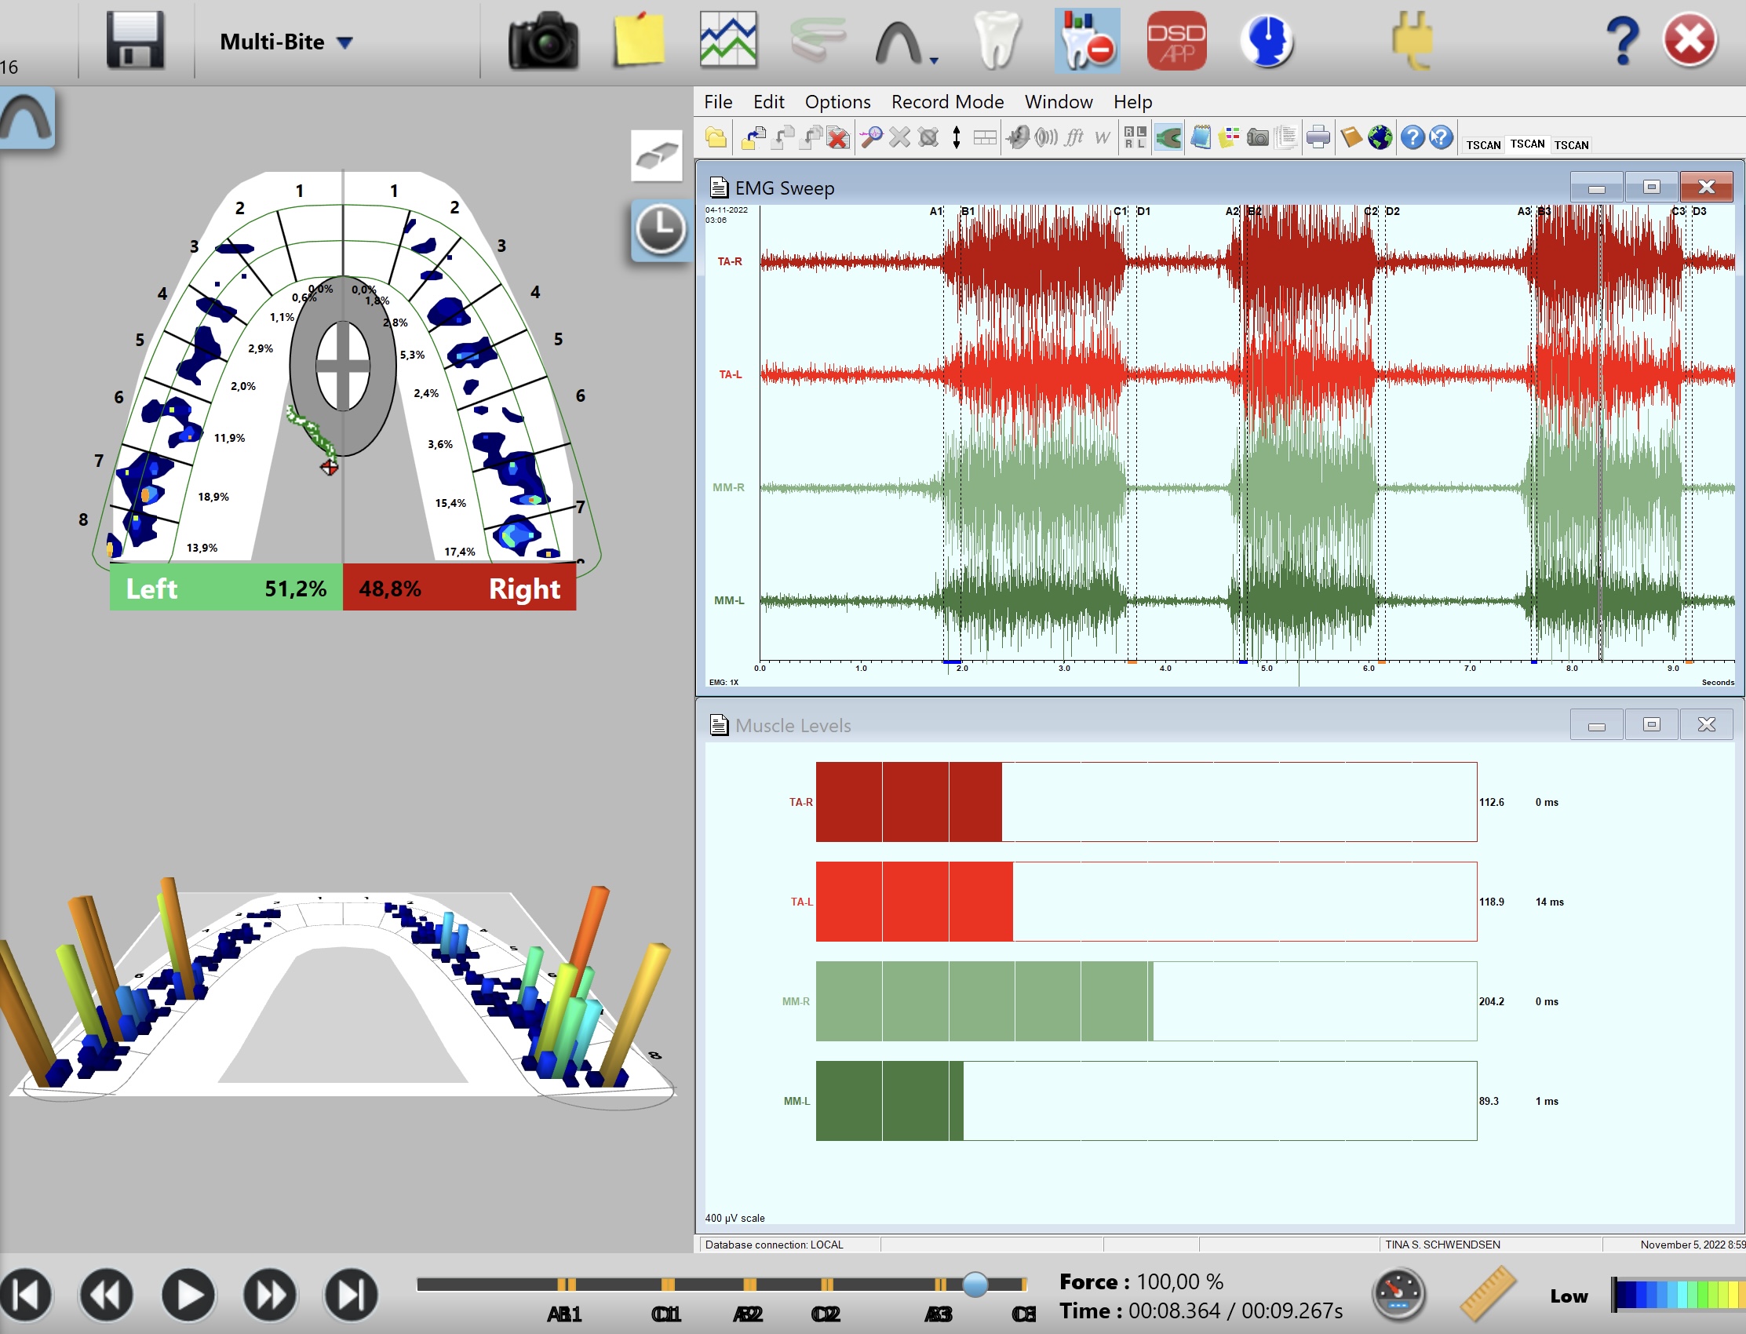This screenshot has height=1334, width=1746.
Task: Open the camera snapshot tool
Action: (544, 41)
